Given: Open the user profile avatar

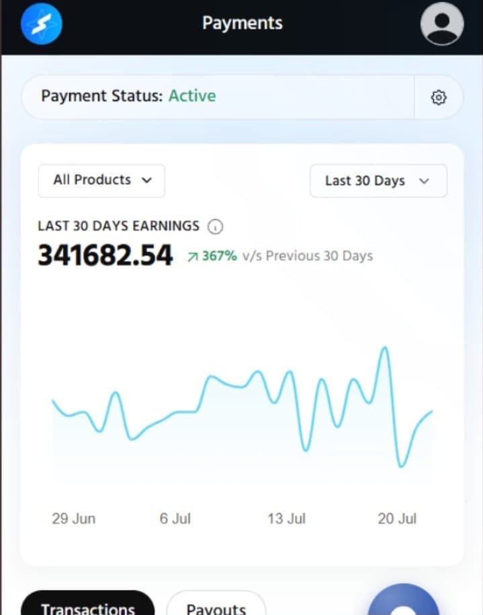Looking at the screenshot, I should (x=442, y=24).
